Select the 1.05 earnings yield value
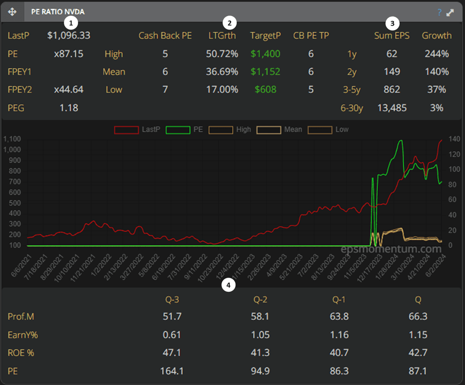 click(260, 335)
